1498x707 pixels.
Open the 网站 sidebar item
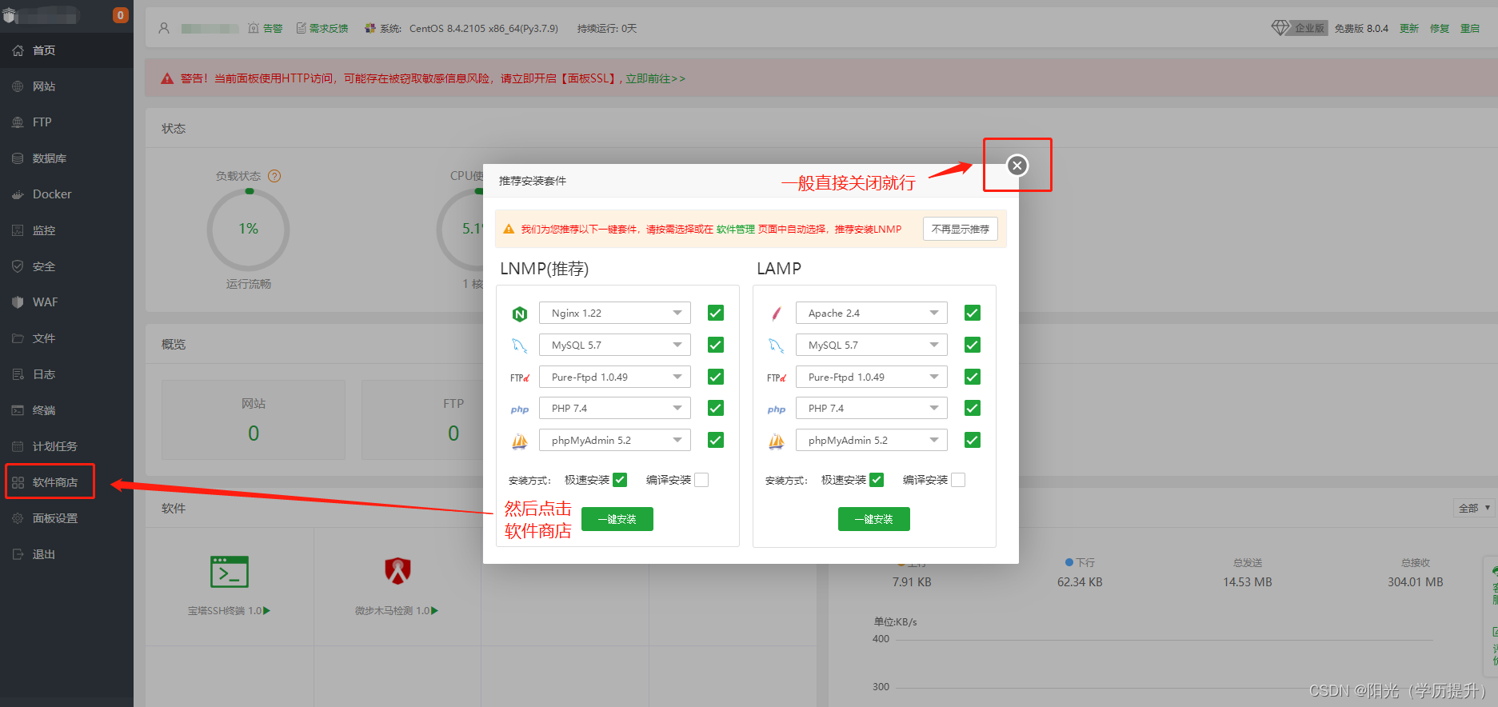click(x=66, y=86)
